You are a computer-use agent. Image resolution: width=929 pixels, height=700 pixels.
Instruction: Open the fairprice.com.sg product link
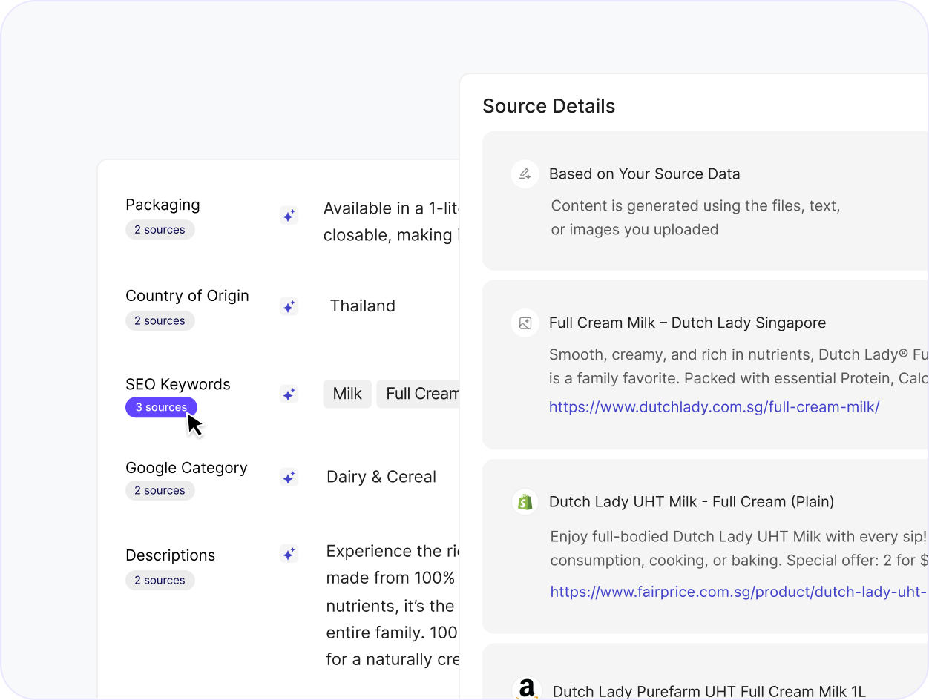[739, 592]
